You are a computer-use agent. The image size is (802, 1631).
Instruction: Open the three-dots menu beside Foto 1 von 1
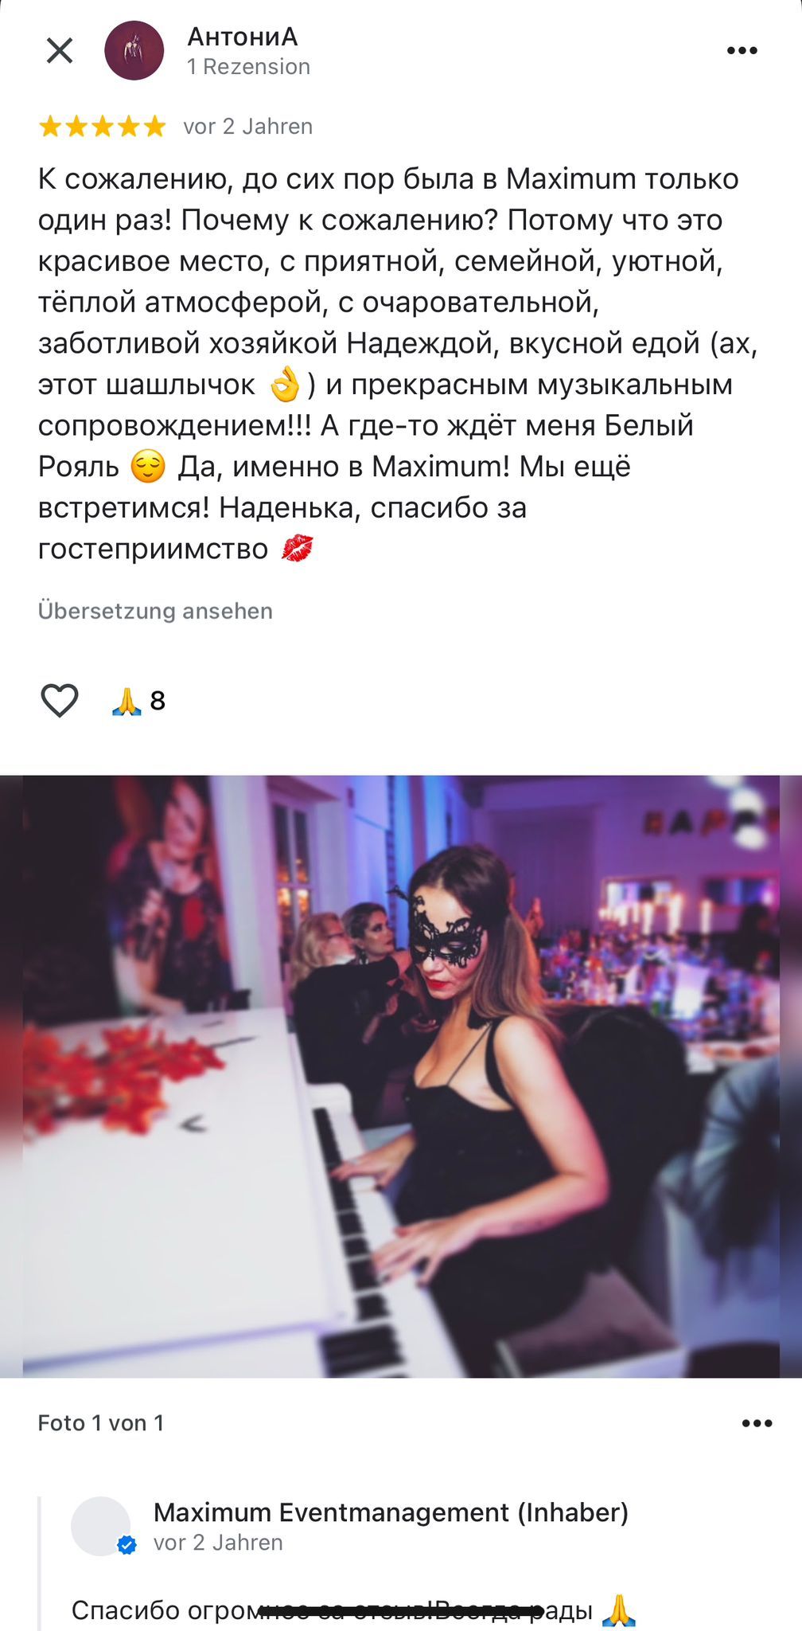coord(757,1423)
